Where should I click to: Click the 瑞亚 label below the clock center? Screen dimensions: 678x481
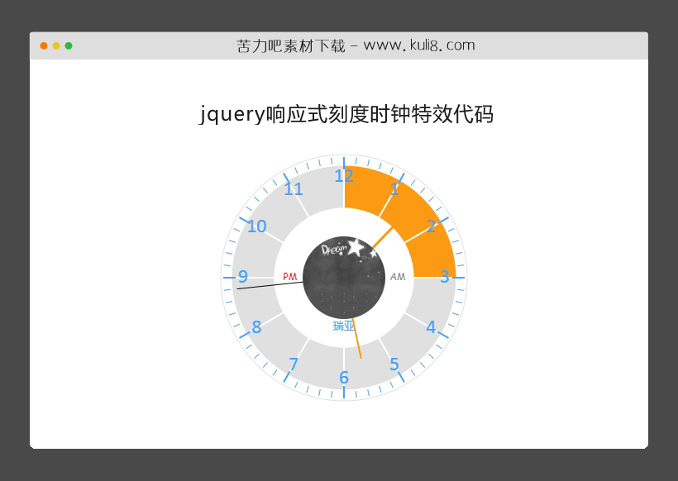tap(342, 327)
